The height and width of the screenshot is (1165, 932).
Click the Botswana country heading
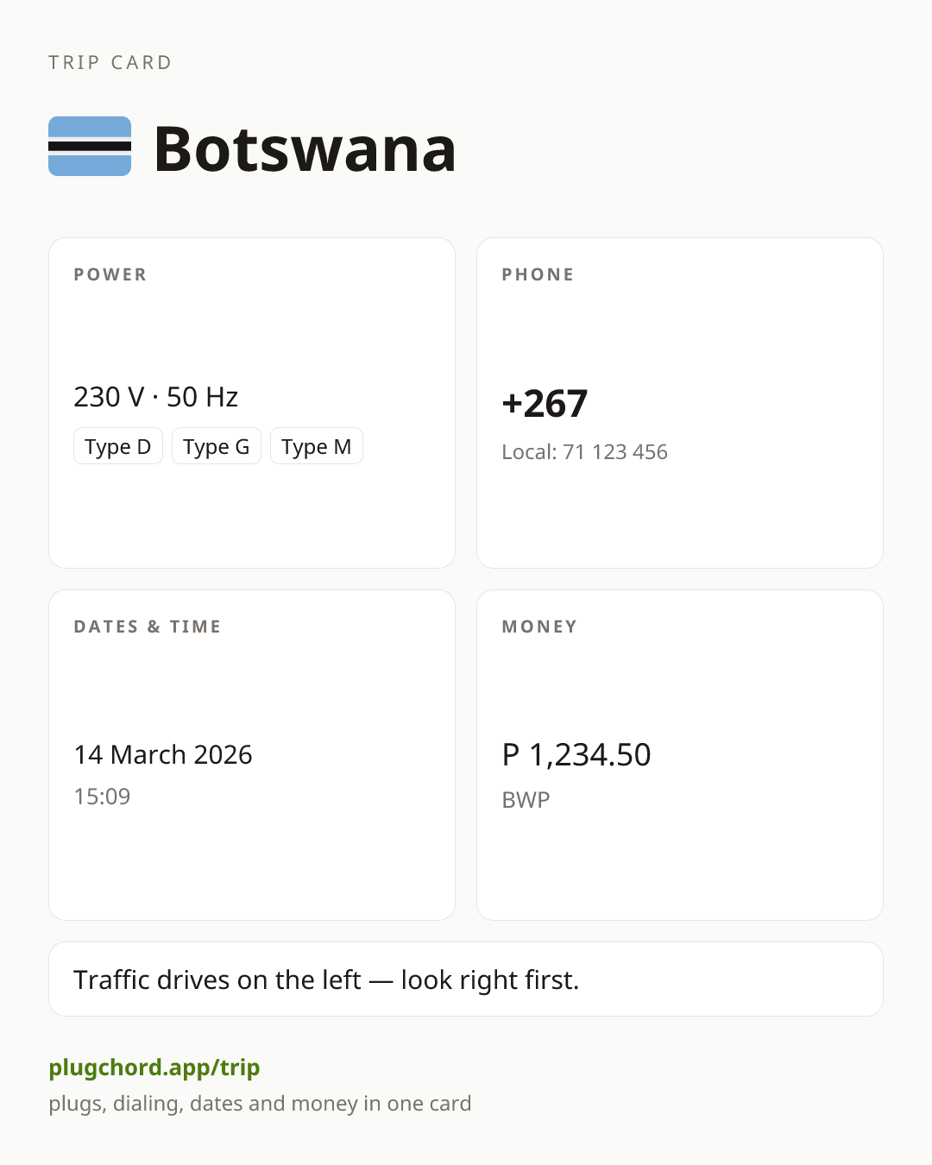coord(305,148)
